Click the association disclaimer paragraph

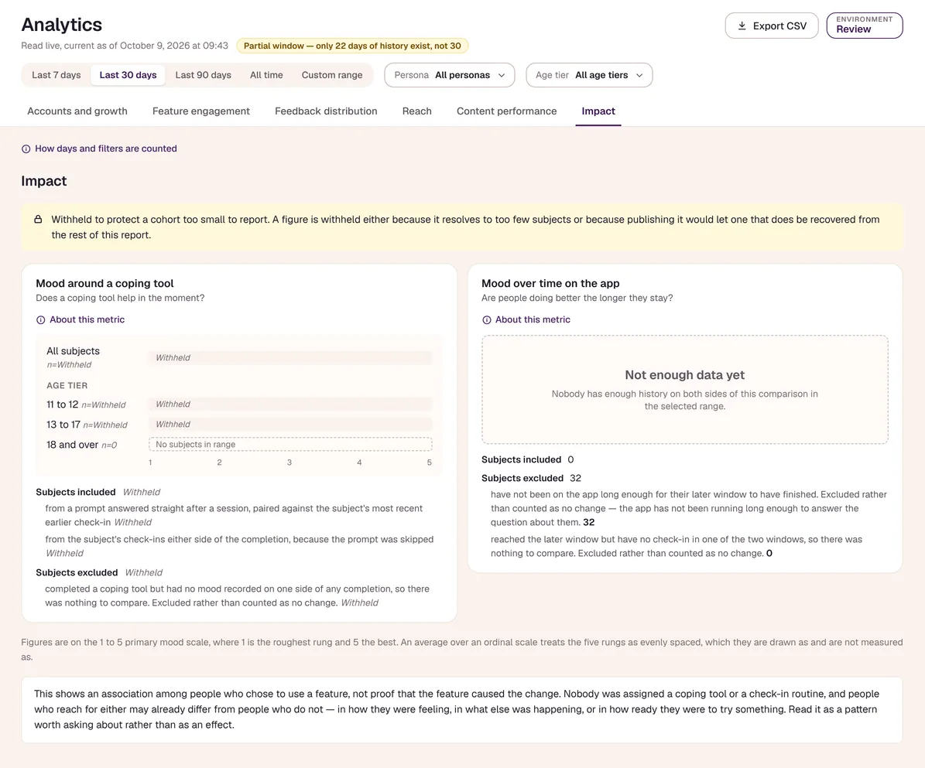tap(462, 710)
